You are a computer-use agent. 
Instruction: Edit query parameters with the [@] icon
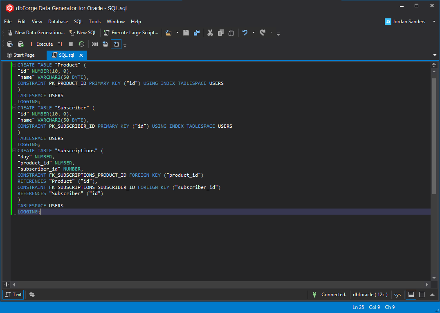click(95, 44)
